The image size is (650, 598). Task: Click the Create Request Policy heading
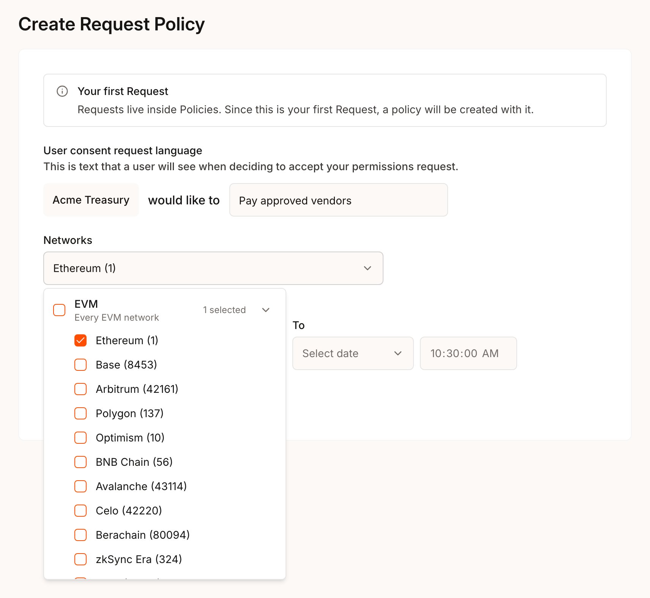[x=112, y=24]
